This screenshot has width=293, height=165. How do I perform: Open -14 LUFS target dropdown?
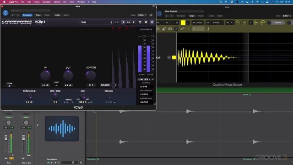[x=146, y=79]
